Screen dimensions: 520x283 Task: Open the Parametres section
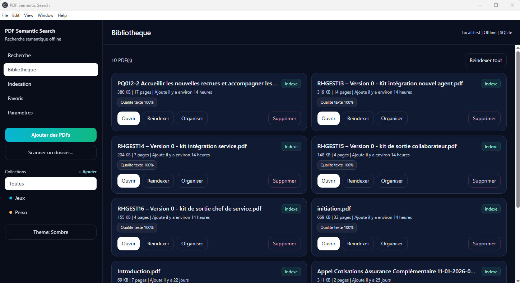pyautogui.click(x=20, y=113)
